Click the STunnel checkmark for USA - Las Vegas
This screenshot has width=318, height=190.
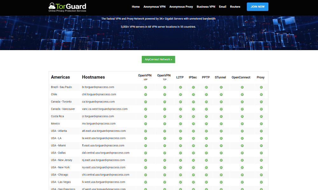click(x=221, y=182)
